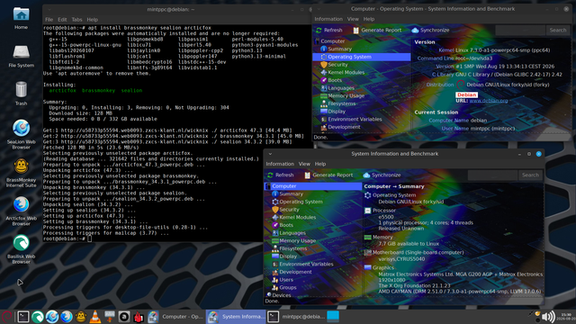Viewport: 576px width, 324px height.
Task: Click the search input field in lower window
Action: [492, 175]
